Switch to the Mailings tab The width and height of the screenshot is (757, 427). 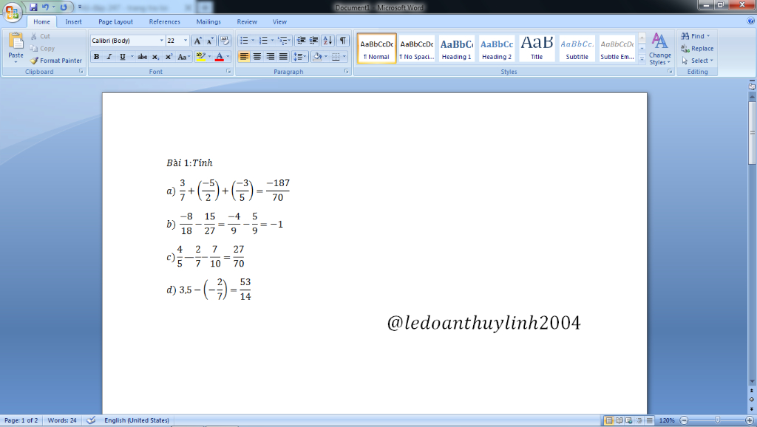click(208, 21)
